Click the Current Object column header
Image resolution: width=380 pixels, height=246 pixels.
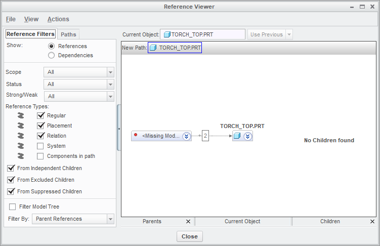[x=242, y=221]
